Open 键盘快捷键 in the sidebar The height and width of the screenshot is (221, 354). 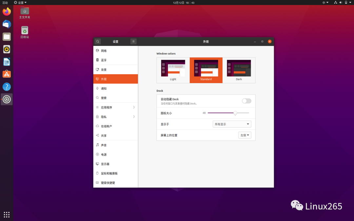(116, 183)
